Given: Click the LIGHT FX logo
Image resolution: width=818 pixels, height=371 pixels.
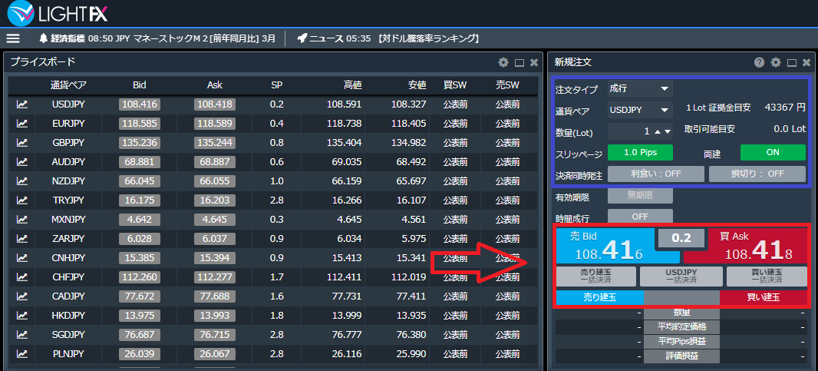Looking at the screenshot, I should [58, 13].
